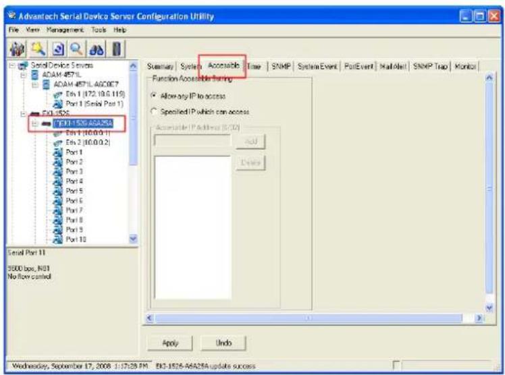This screenshot has height=375, width=505.
Task: Collapse the ADAM-4571L group node
Action: click(x=23, y=76)
